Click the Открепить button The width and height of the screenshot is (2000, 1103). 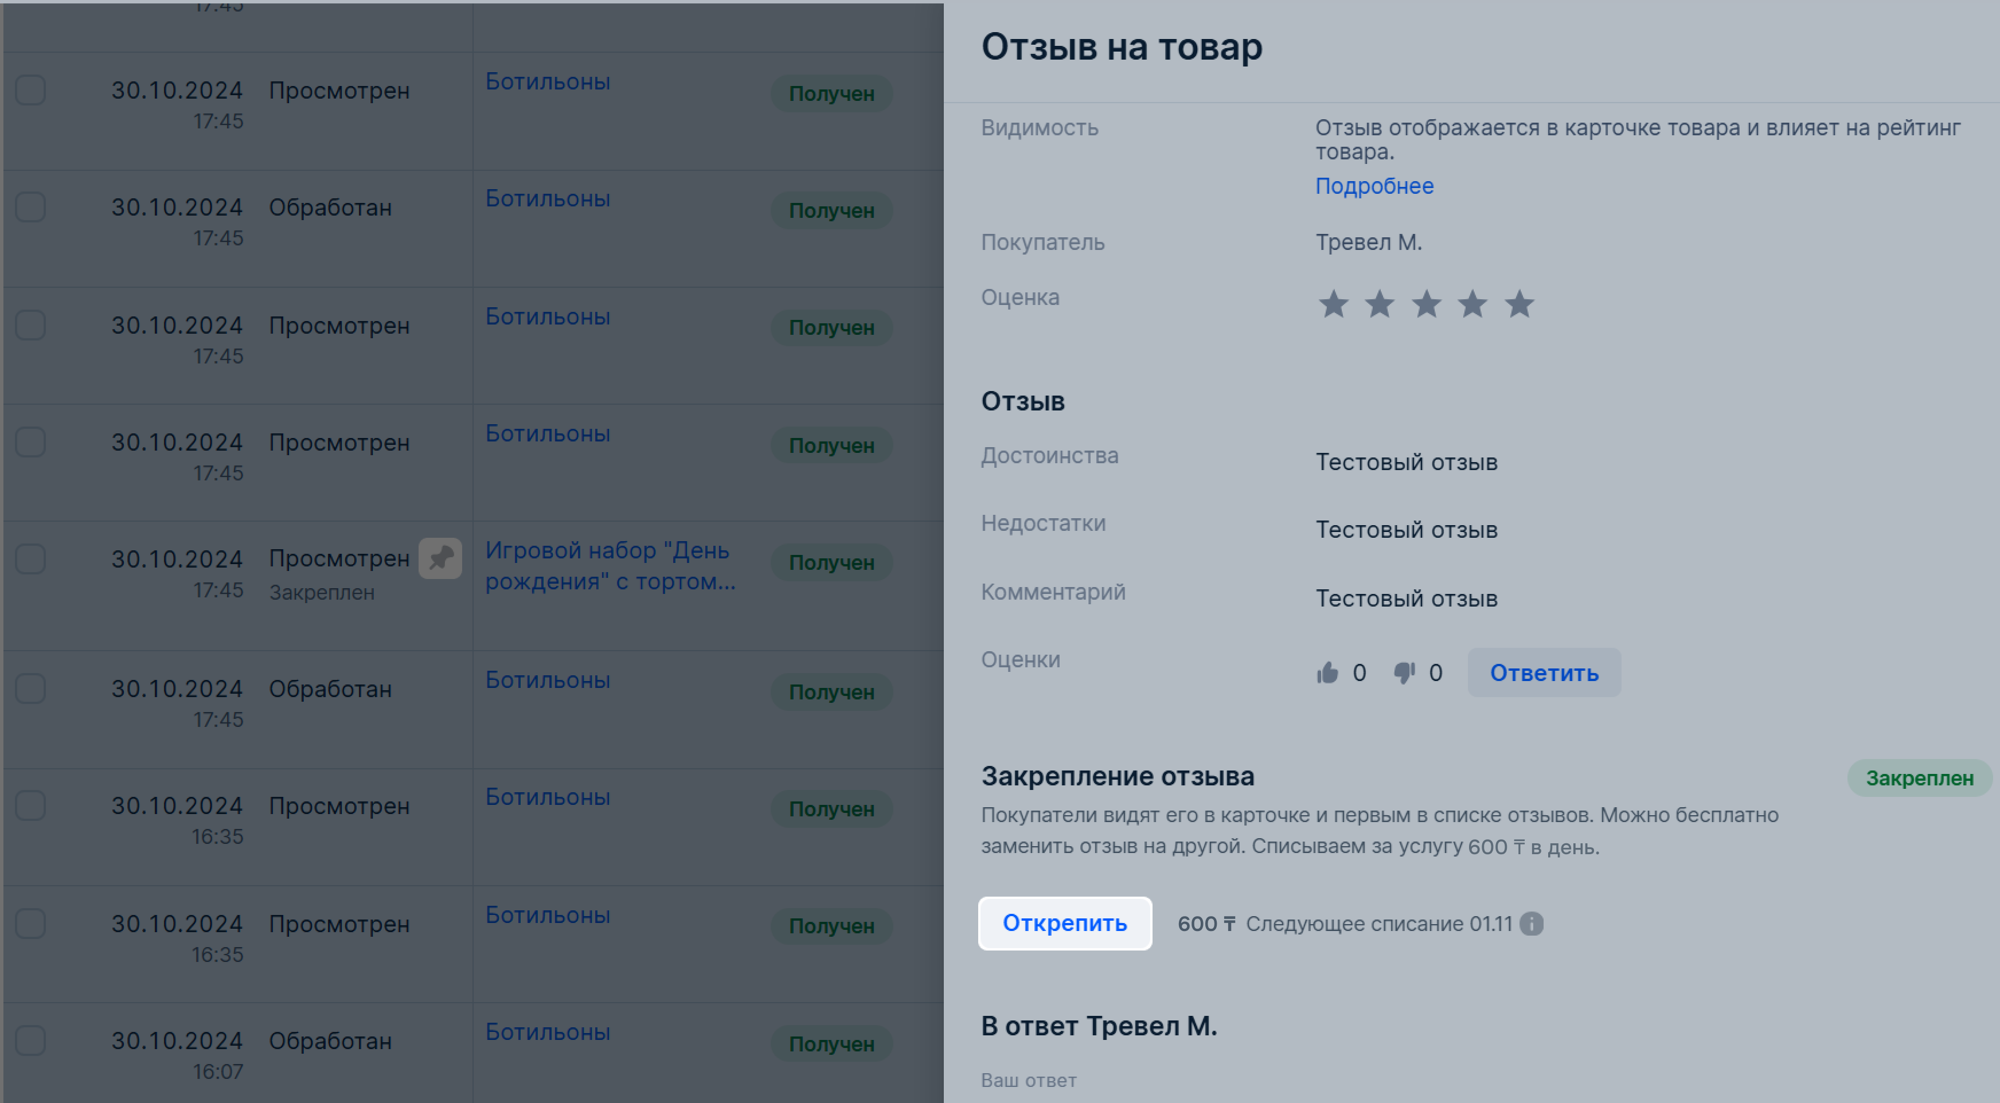1064,923
